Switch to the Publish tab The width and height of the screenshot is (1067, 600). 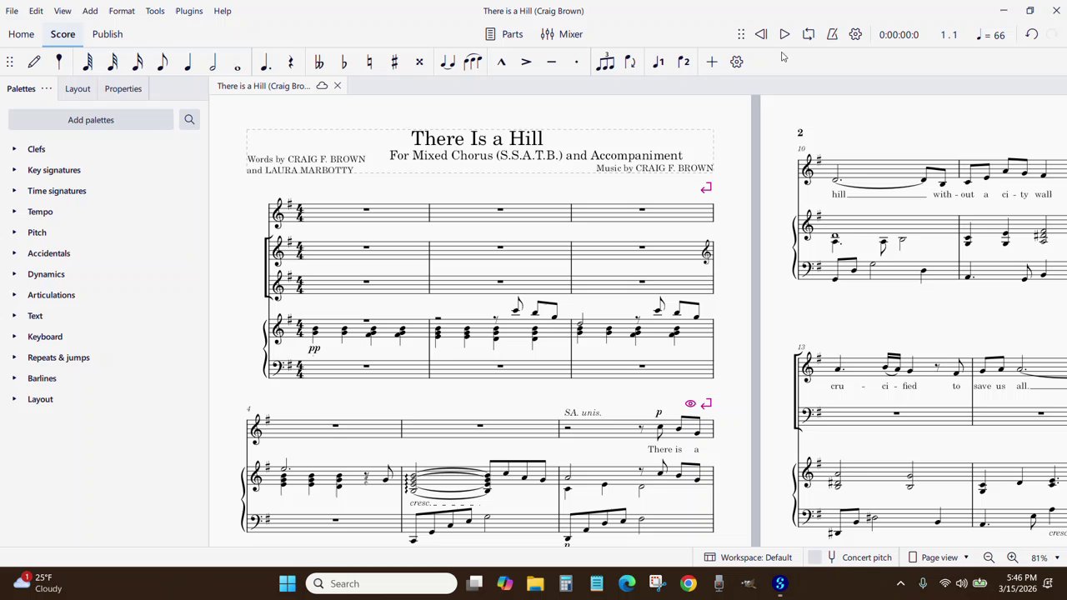[108, 34]
